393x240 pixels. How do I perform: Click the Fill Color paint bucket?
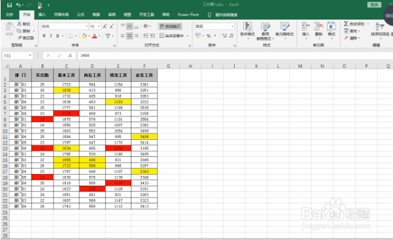click(84, 36)
